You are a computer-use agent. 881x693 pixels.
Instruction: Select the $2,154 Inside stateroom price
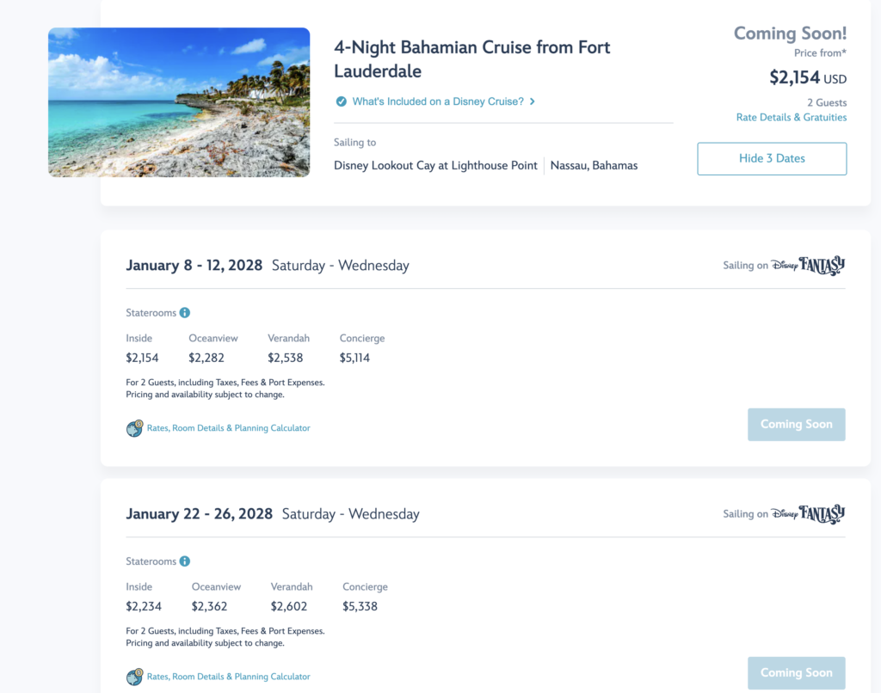142,358
